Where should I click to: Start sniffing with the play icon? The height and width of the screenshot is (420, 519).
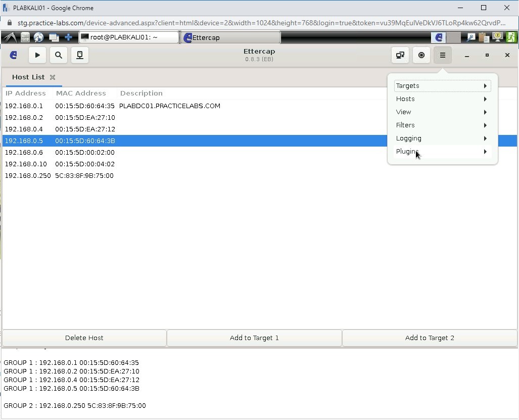(x=37, y=55)
